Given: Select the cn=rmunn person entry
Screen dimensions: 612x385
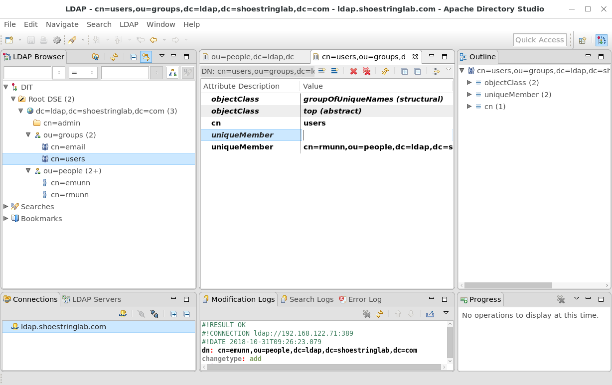Looking at the screenshot, I should tap(70, 195).
